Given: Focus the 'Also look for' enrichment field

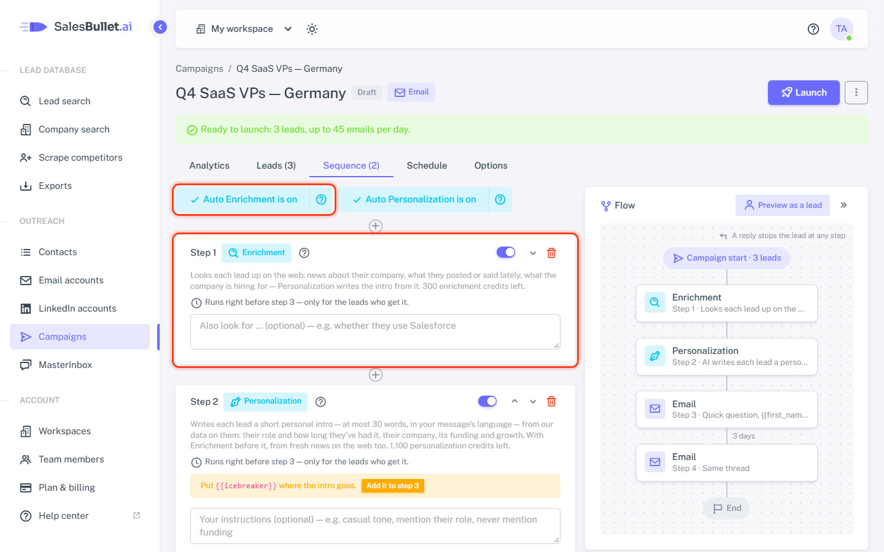Looking at the screenshot, I should 375,332.
